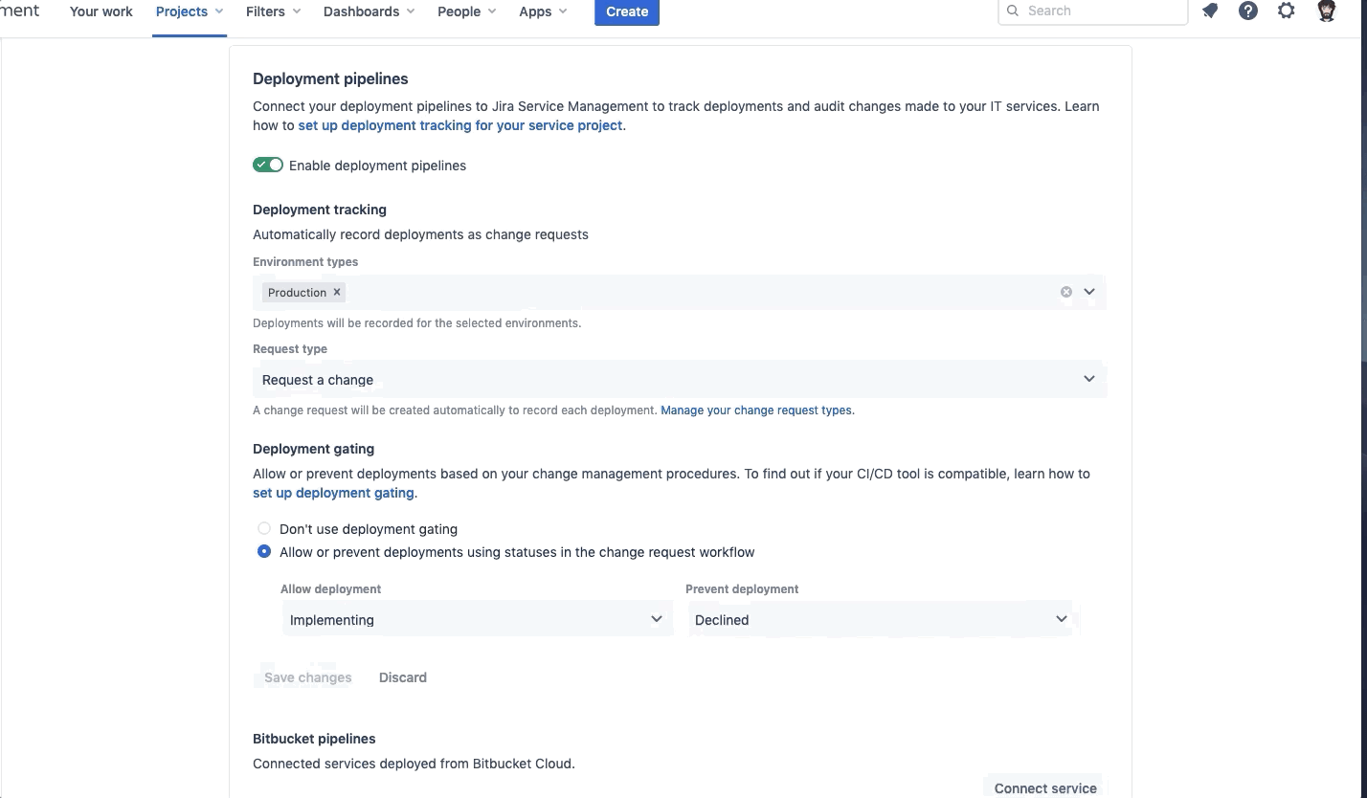Click the Discard button

point(402,677)
